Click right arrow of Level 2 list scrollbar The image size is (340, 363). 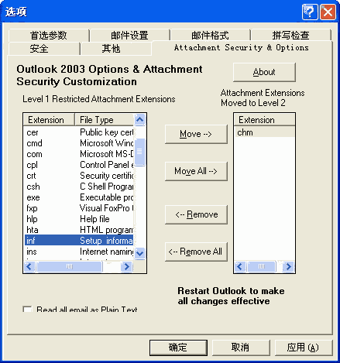(288, 266)
